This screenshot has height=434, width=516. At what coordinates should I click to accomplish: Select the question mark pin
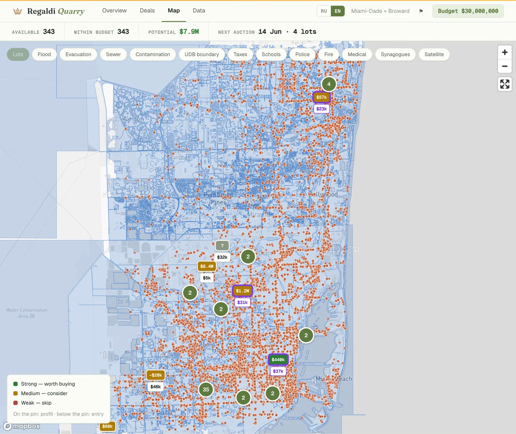(x=222, y=246)
